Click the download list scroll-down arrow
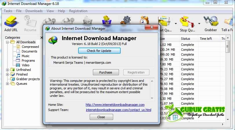This screenshot has width=235, height=130. tap(228, 119)
